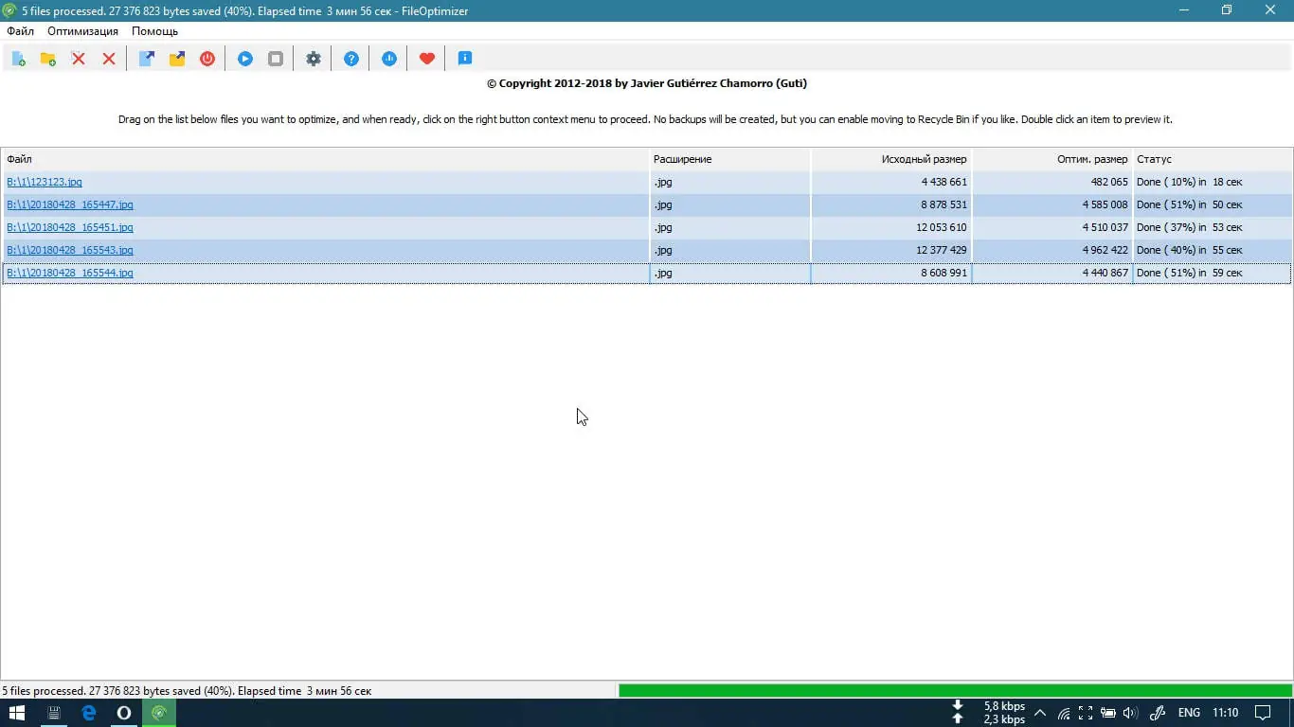
Task: Sort by the Файл column header
Action: pos(326,159)
